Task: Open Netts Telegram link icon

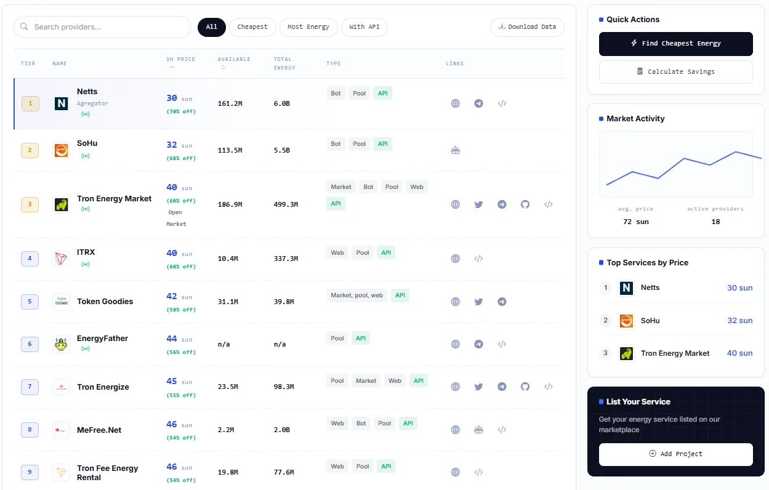Action: (x=478, y=103)
